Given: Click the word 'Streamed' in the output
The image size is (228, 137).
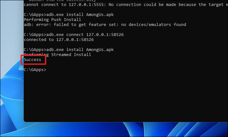Looking at the screenshot, I should coord(61,55).
